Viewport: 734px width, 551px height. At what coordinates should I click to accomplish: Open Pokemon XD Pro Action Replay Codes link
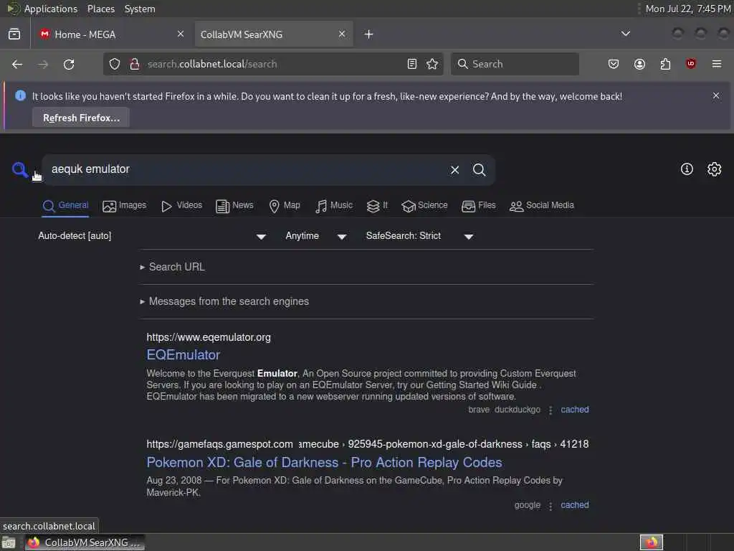click(x=324, y=463)
